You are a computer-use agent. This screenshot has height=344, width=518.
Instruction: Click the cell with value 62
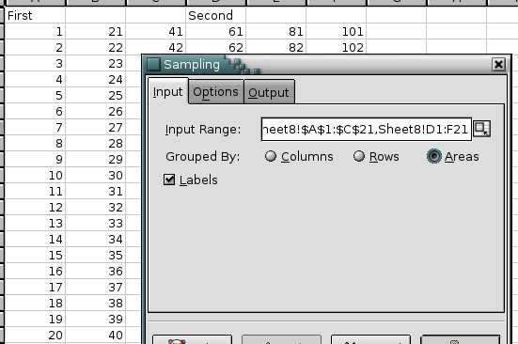tap(215, 47)
